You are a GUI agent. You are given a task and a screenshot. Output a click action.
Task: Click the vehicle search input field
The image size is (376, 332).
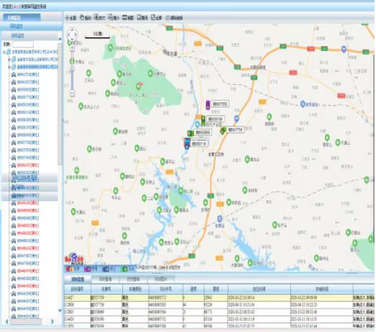point(23,44)
